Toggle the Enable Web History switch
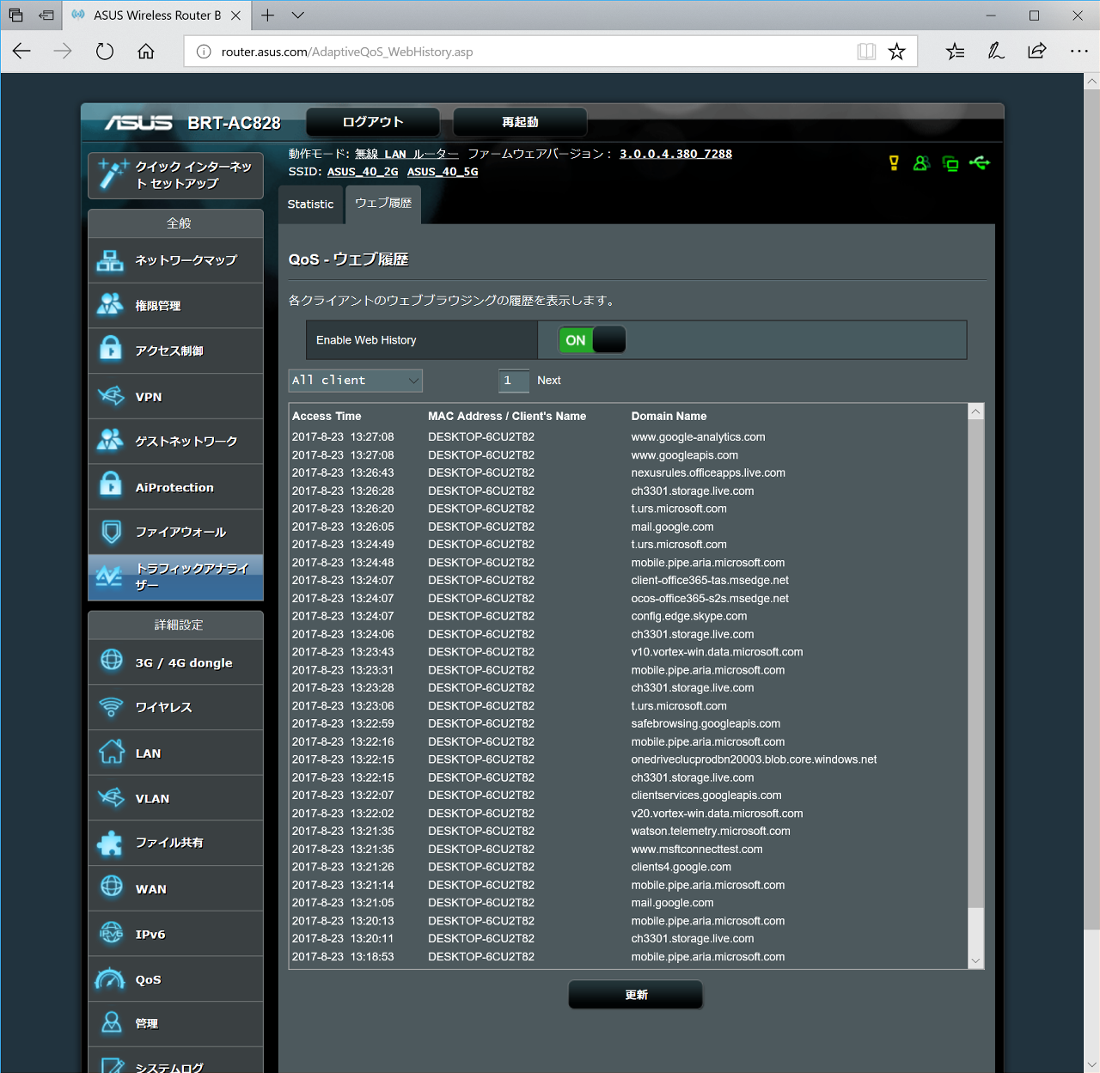The width and height of the screenshot is (1100, 1073). tap(592, 340)
